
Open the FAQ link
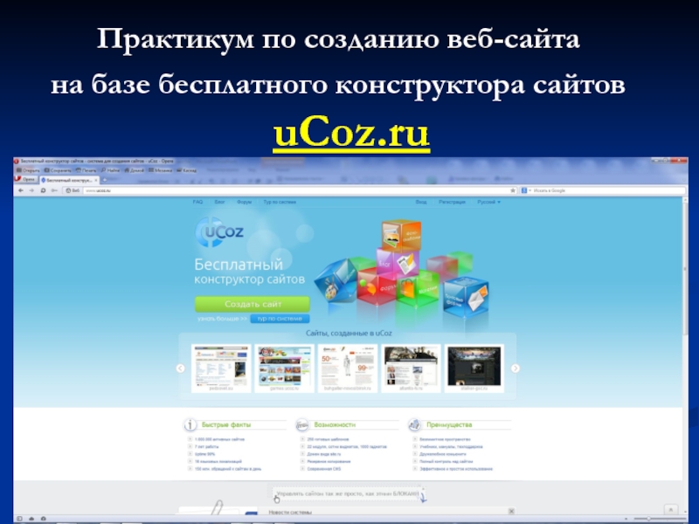(197, 202)
